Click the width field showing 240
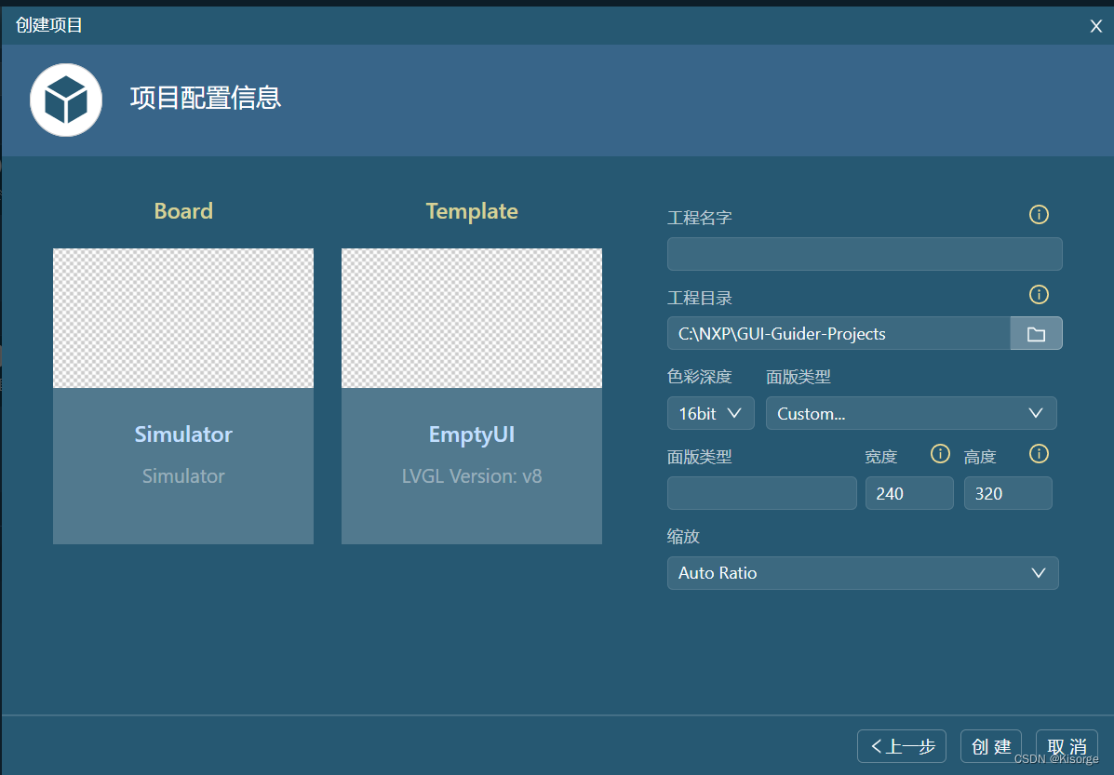 coord(909,494)
